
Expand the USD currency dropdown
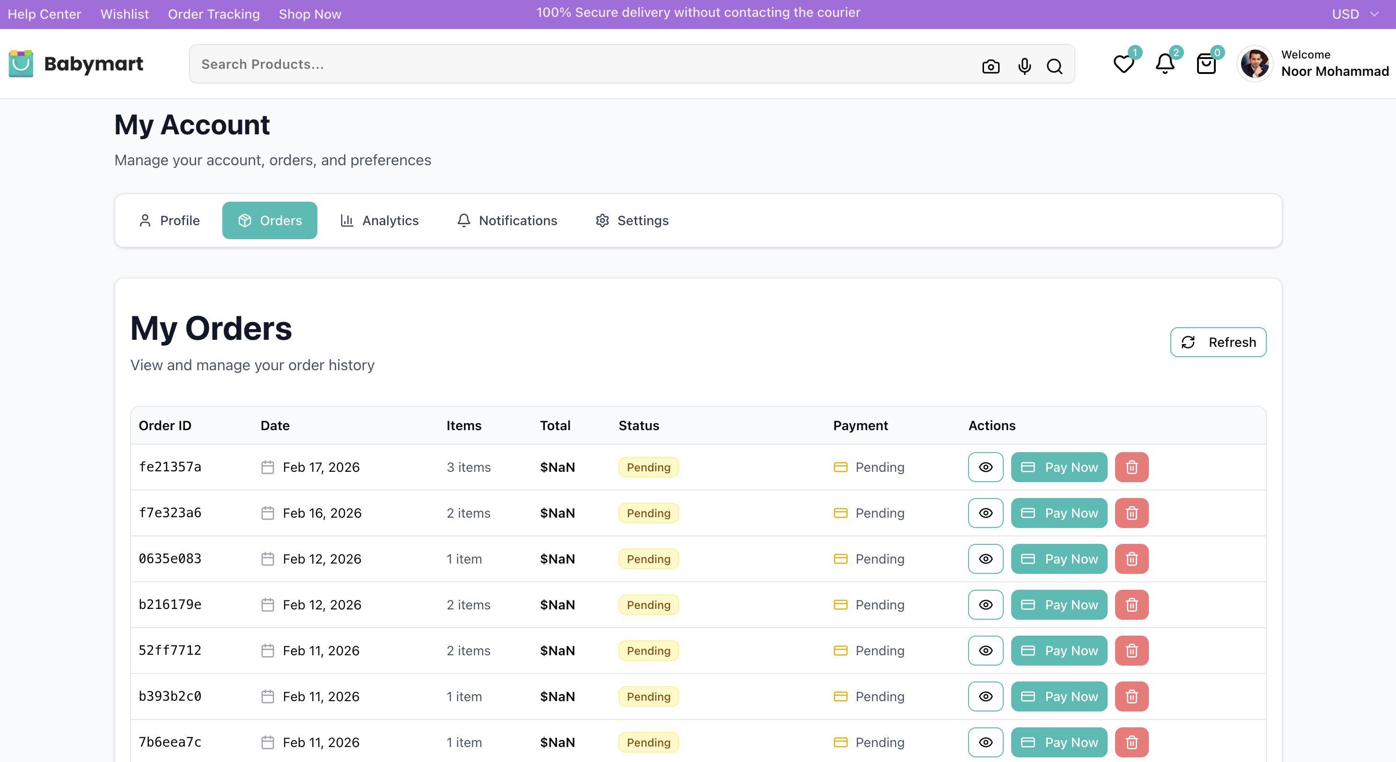1354,14
